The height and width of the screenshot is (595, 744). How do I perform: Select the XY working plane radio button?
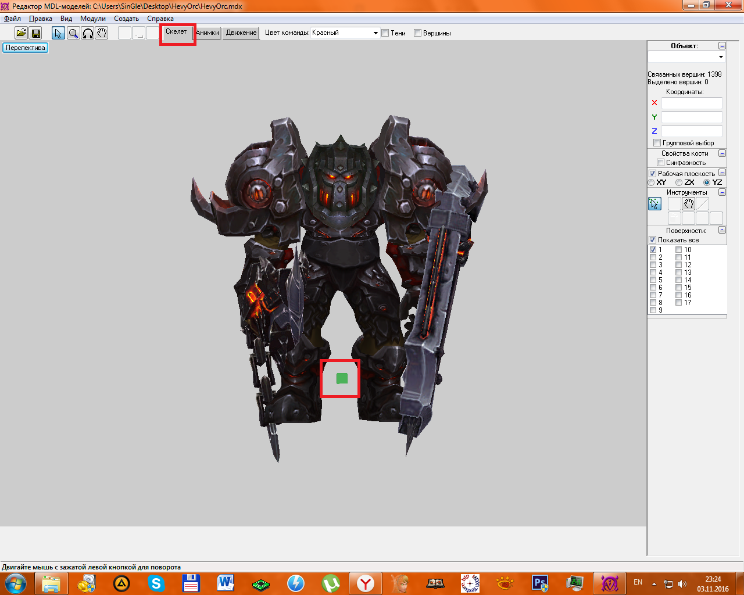[652, 182]
